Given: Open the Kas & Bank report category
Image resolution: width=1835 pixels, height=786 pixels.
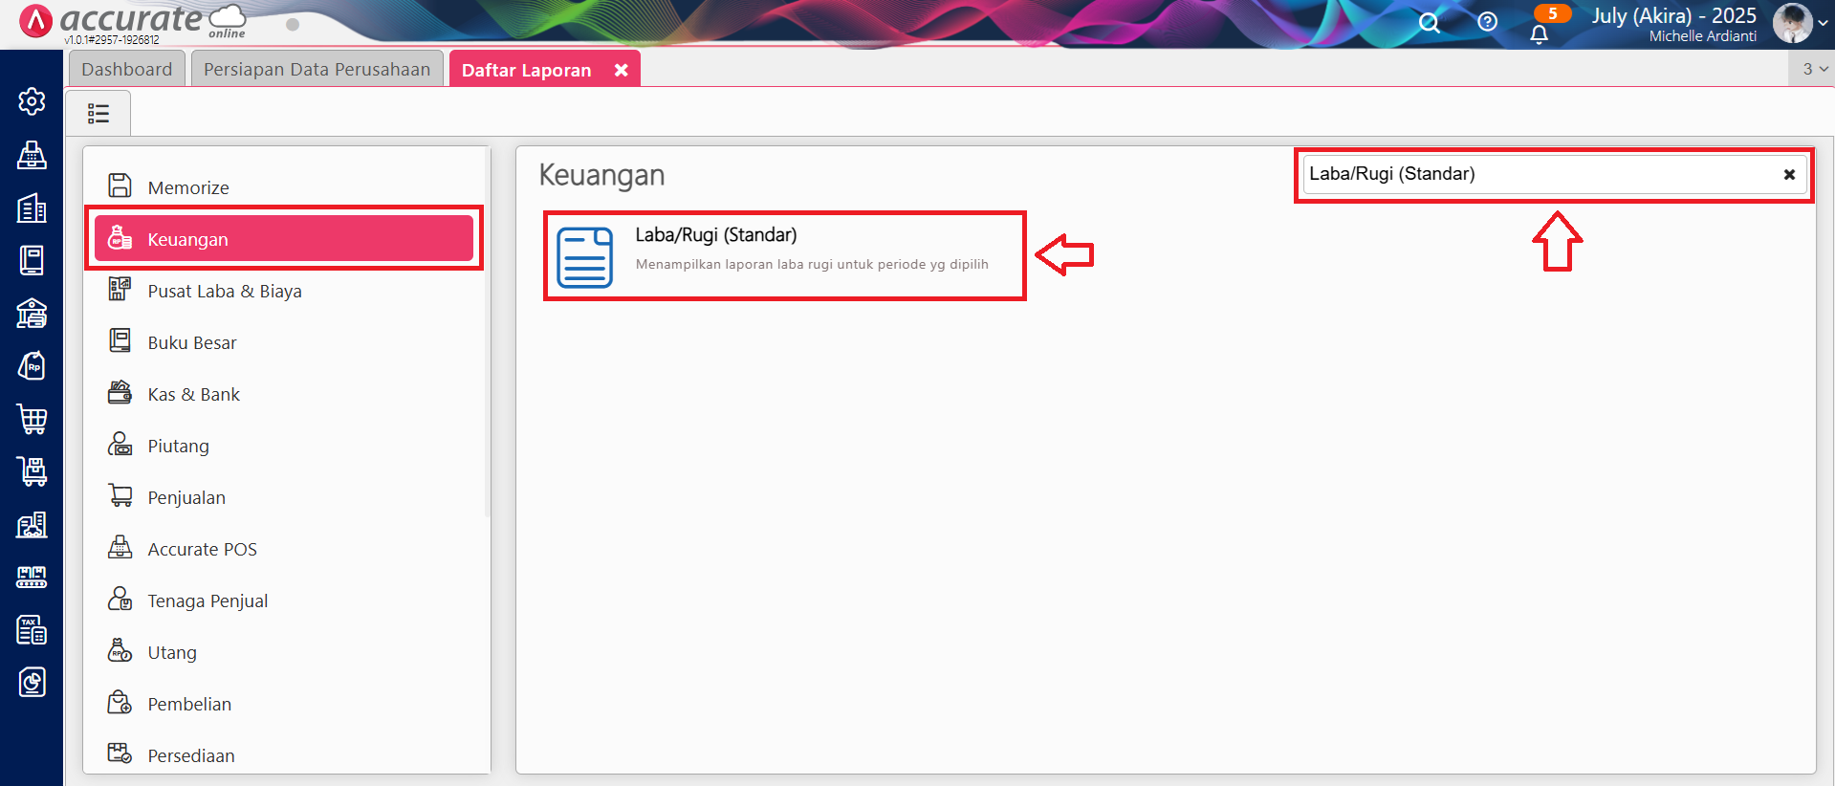Looking at the screenshot, I should click(x=284, y=394).
